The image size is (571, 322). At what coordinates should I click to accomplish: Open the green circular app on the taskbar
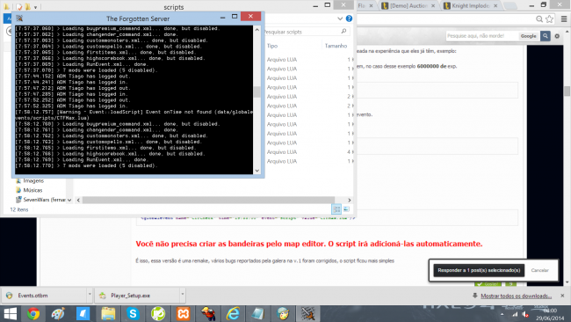point(158,313)
